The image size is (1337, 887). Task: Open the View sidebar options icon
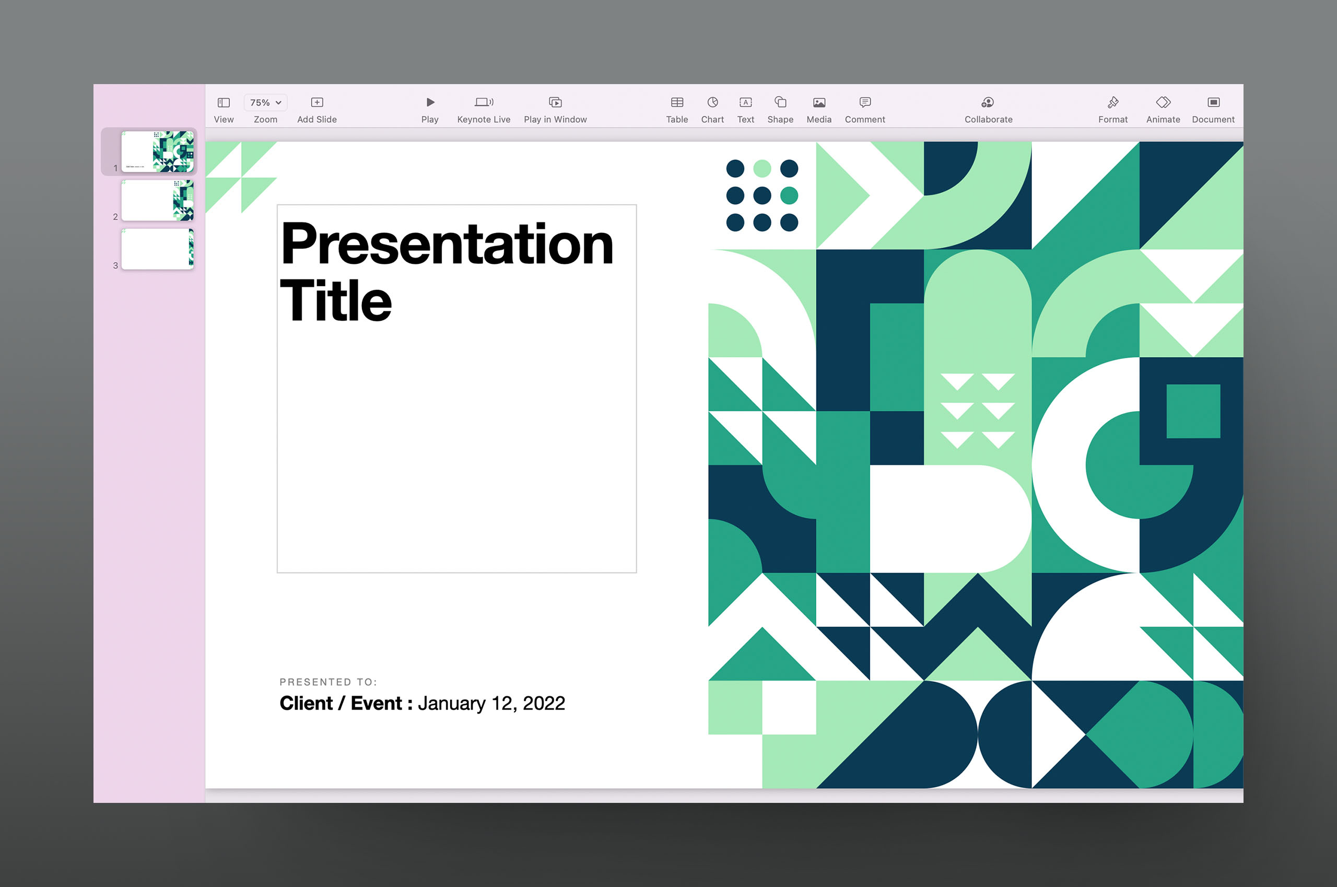[x=224, y=102]
